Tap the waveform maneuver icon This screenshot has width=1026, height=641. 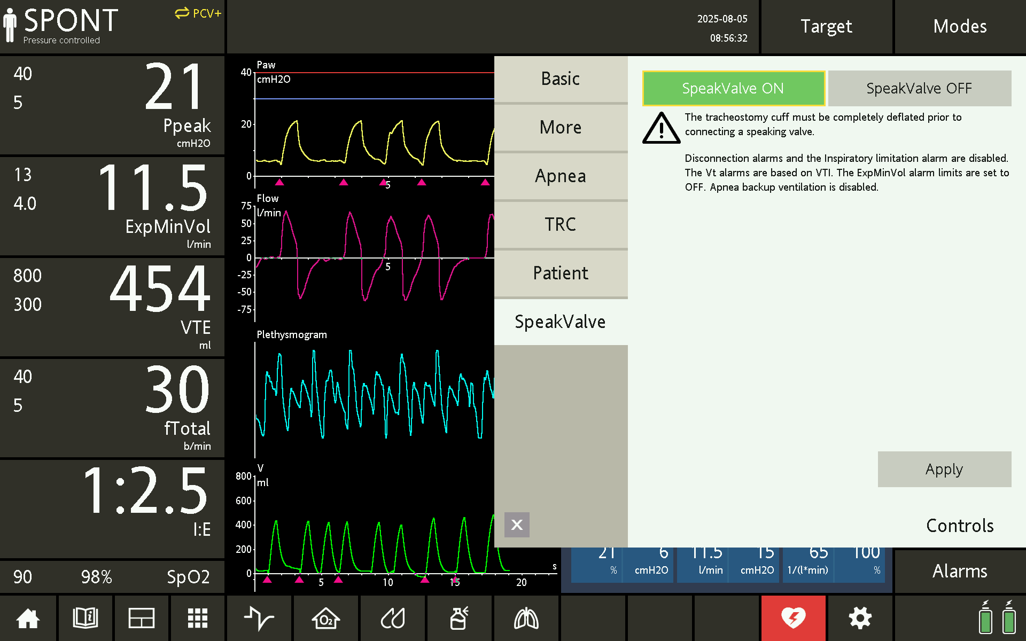tap(259, 619)
